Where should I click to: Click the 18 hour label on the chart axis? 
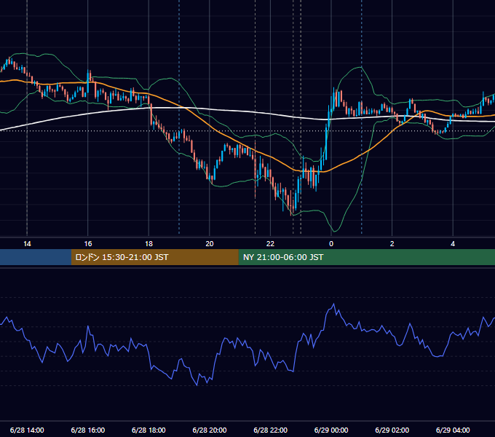pos(148,244)
